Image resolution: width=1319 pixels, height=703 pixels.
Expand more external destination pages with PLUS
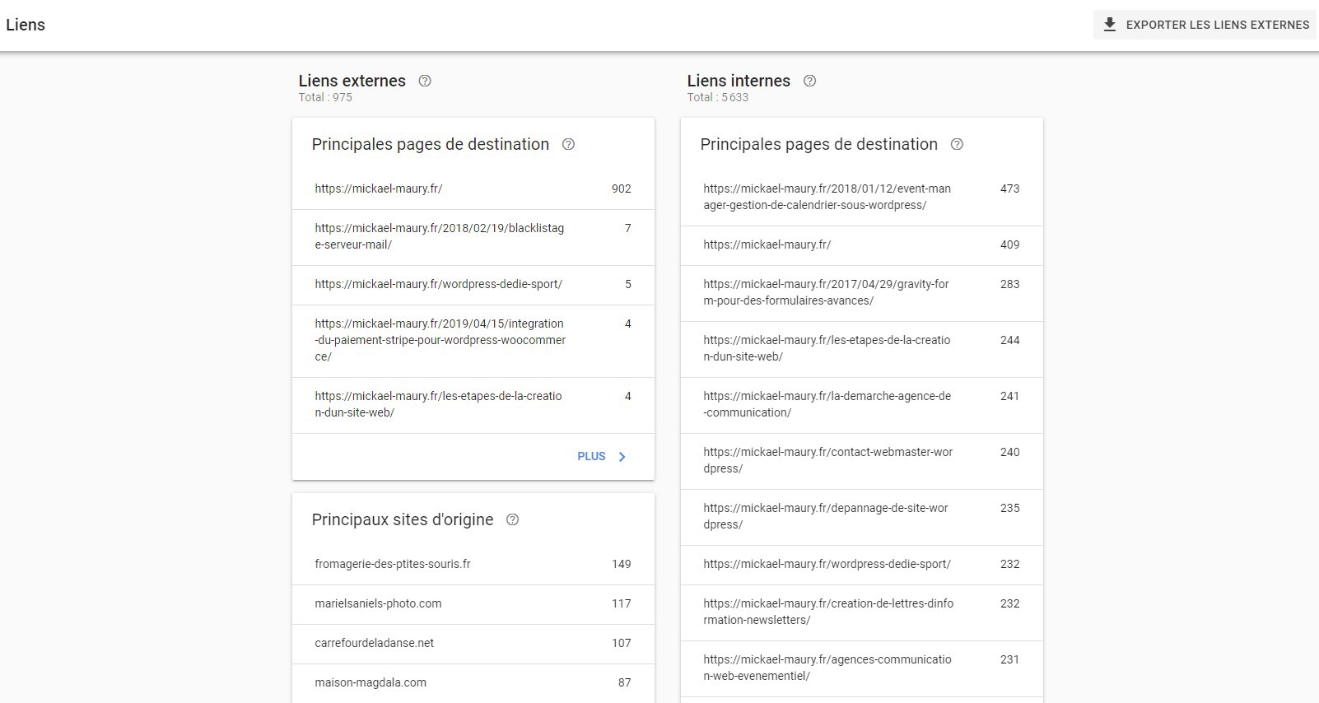tap(591, 457)
